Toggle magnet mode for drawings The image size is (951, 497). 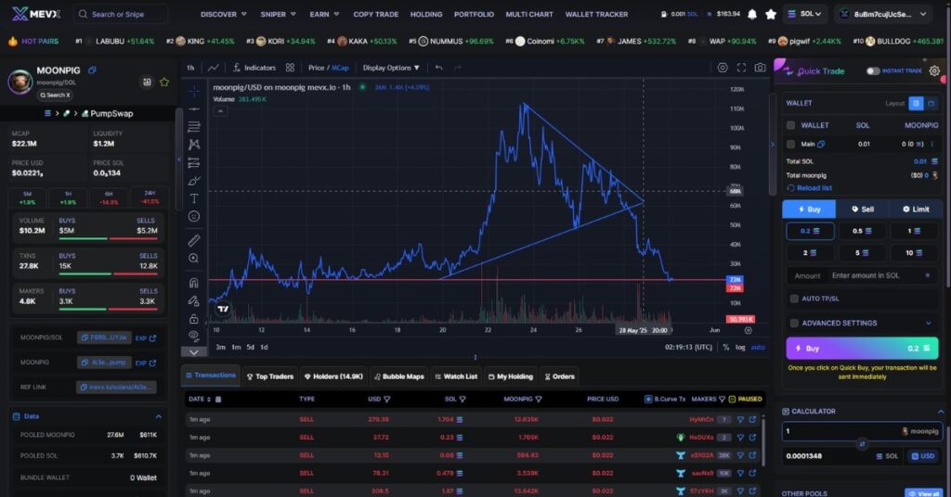pyautogui.click(x=194, y=283)
